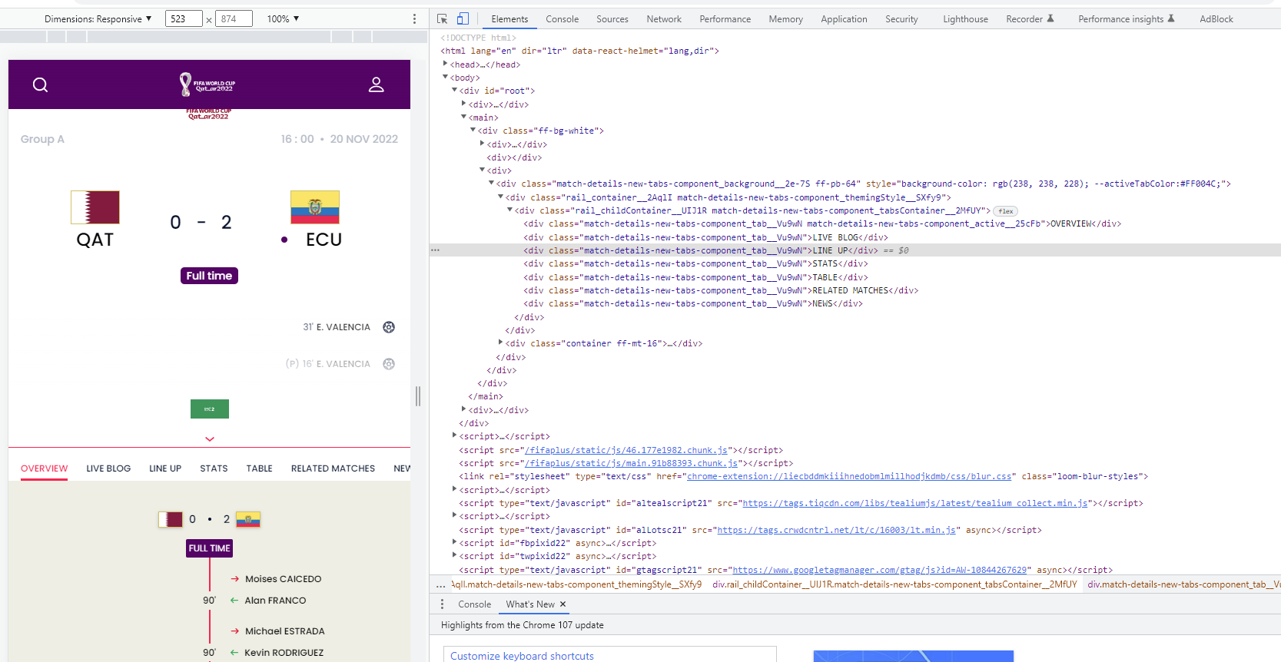Click the green sponsor banner thumbnail

(210, 409)
